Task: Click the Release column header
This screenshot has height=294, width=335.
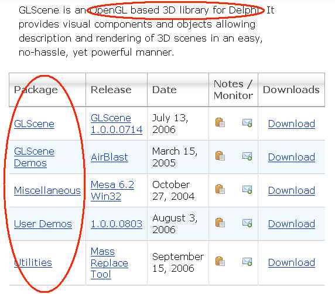Action: pyautogui.click(x=117, y=90)
